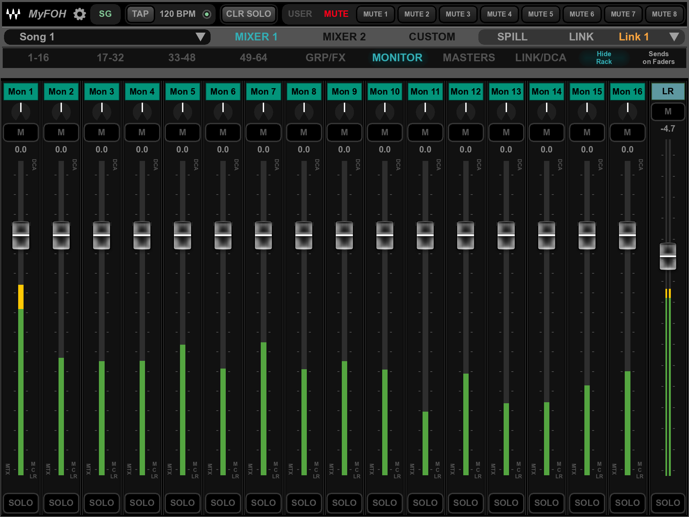Expand the Link 1 dropdown arrow
The image size is (689, 517).
[x=674, y=37]
